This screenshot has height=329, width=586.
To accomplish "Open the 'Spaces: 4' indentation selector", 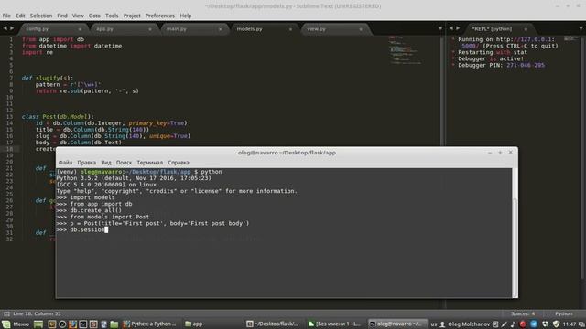I will pyautogui.click(x=523, y=313).
